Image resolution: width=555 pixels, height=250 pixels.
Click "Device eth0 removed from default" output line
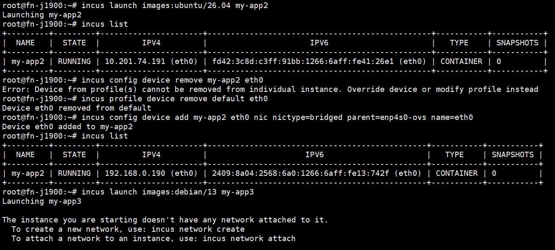click(76, 108)
